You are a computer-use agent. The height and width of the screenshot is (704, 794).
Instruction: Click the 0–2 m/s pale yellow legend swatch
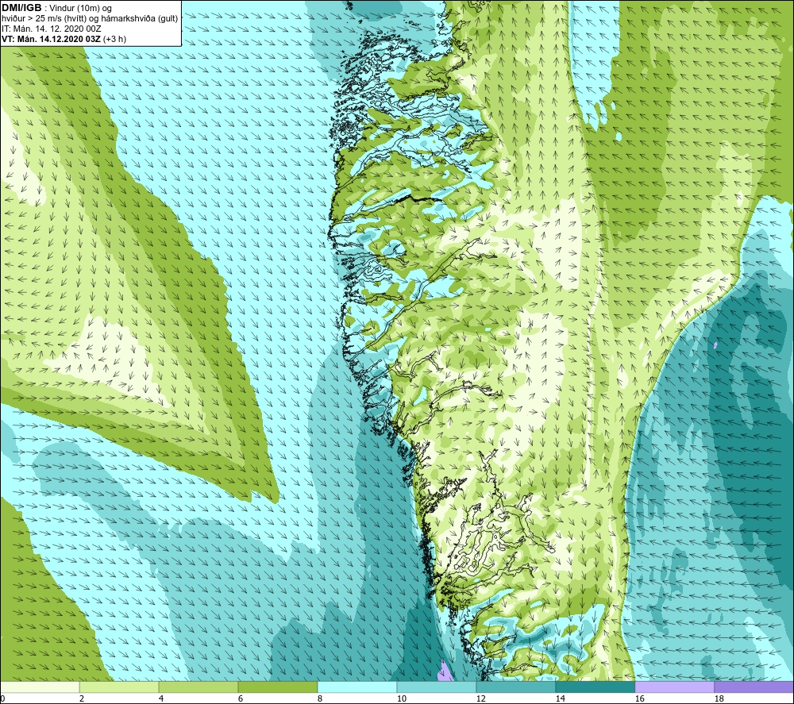coord(40,687)
